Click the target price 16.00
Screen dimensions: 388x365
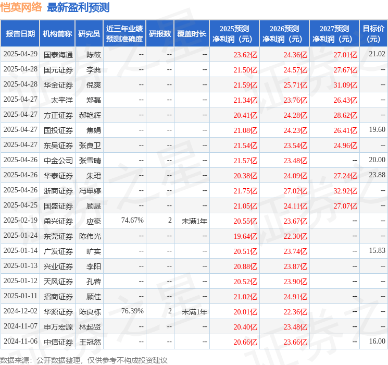point(377,341)
